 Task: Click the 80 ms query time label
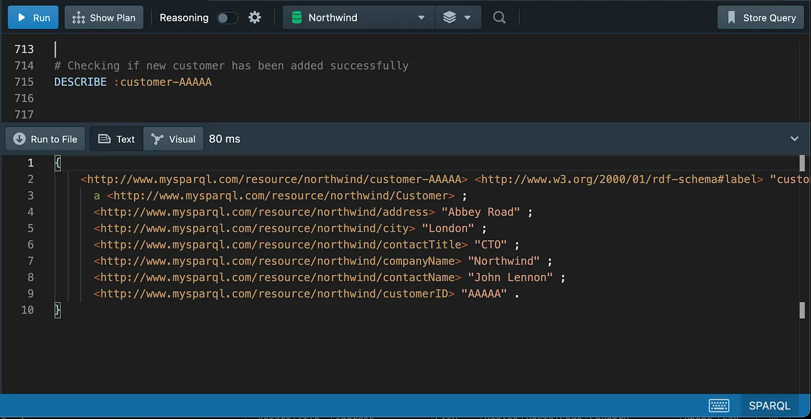(x=224, y=139)
